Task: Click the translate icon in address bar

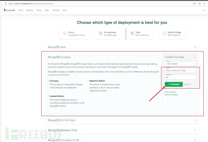Action: [x=199, y=4]
